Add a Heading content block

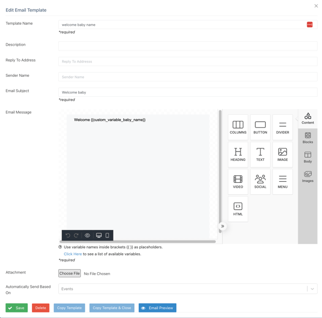(238, 154)
